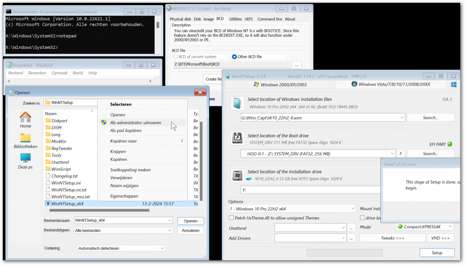Choose Als pad kopiëren in context menu
Image resolution: width=465 pixels, height=265 pixels.
pyautogui.click(x=126, y=131)
